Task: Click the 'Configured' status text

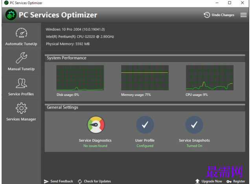Action: [145, 146]
